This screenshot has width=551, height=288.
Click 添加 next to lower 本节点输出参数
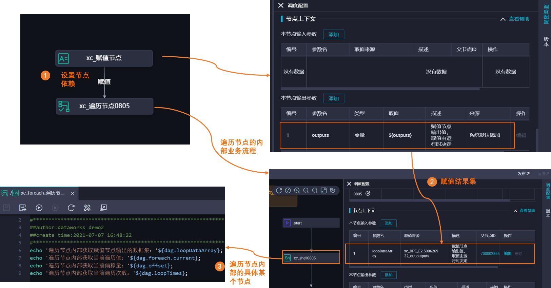tap(389, 275)
